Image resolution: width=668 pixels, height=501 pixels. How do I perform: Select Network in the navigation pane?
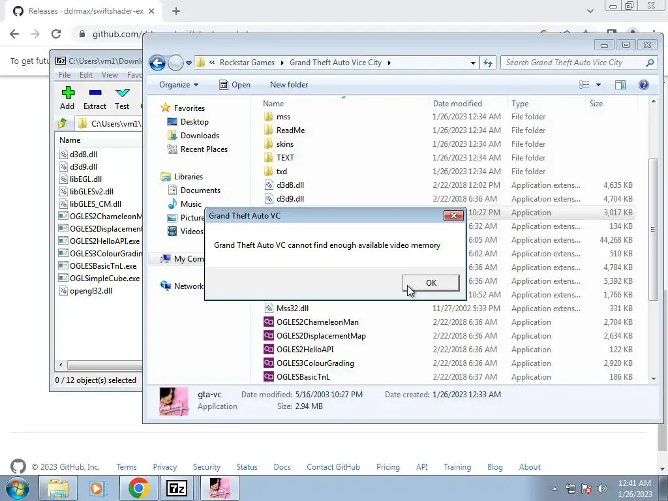182,286
